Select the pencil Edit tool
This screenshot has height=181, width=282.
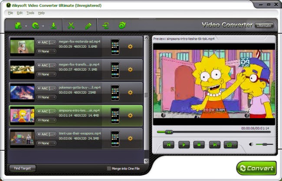point(88,26)
